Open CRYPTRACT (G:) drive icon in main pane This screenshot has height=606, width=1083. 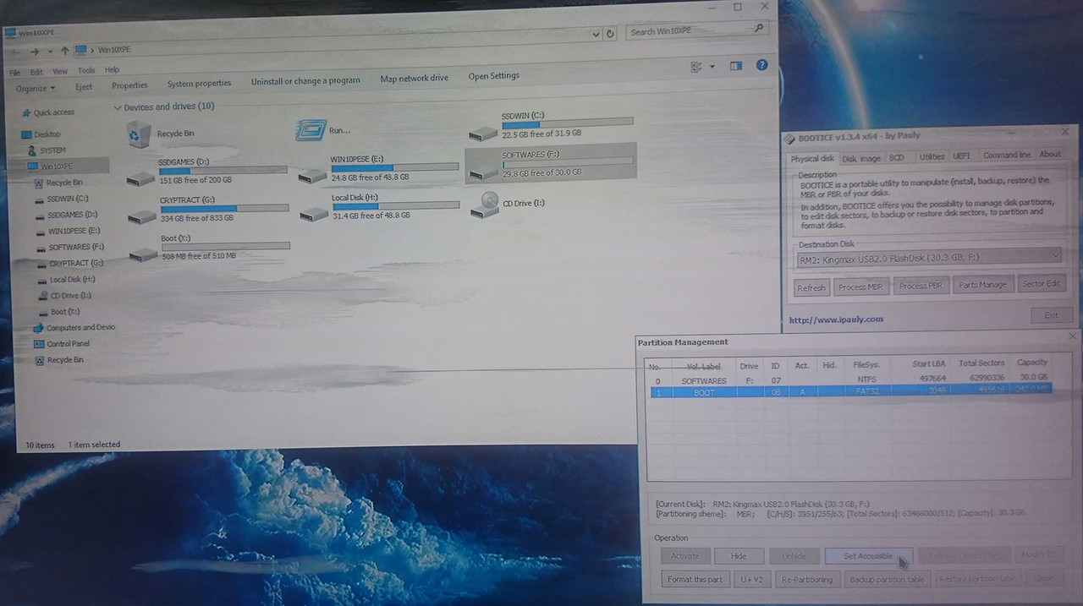(x=141, y=216)
